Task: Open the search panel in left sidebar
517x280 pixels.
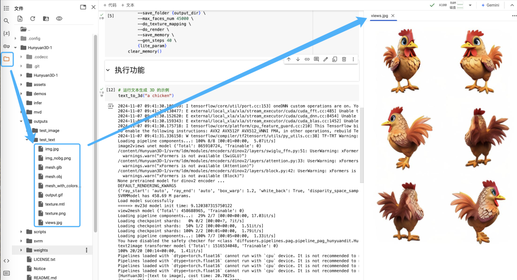Action: 6,21
